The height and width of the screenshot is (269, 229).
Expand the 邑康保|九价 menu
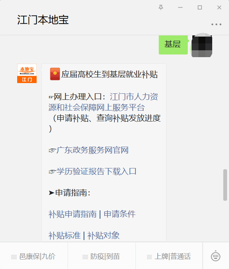coord(34,256)
